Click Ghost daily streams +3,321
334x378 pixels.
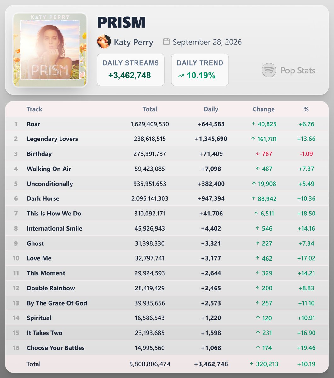tap(211, 243)
